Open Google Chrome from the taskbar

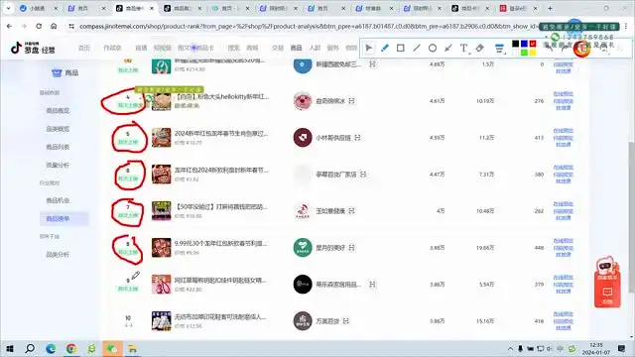point(71,348)
